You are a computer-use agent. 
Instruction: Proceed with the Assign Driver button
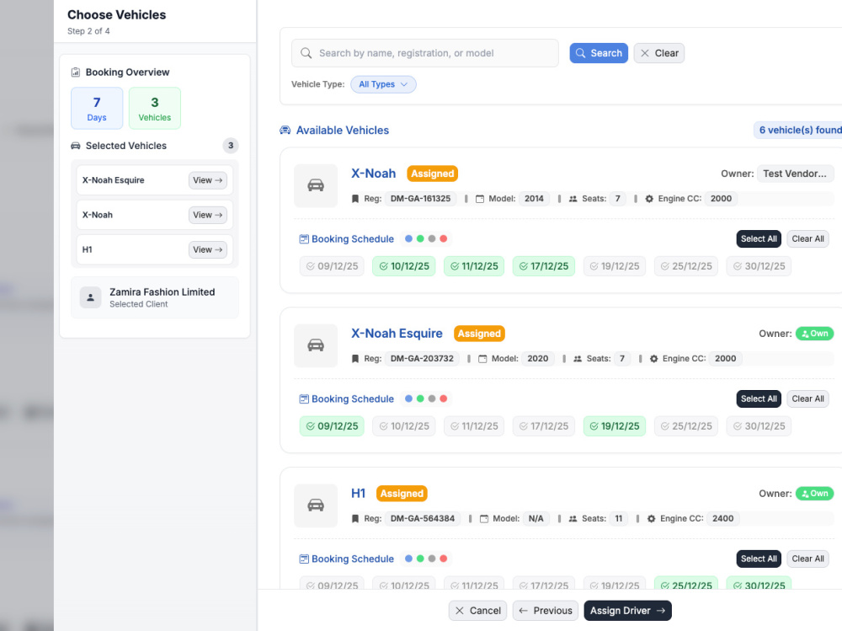click(628, 611)
